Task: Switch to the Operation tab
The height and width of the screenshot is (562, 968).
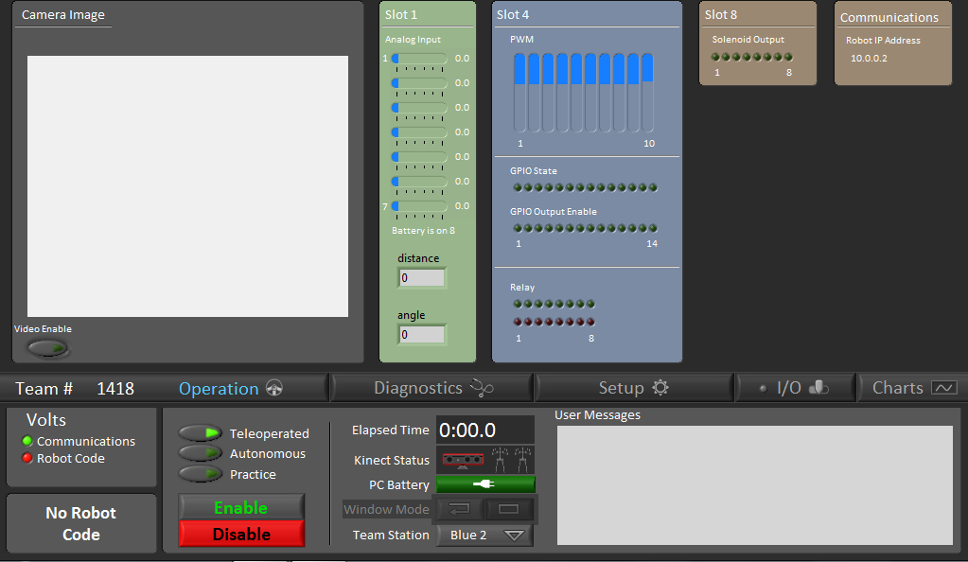Action: tap(230, 389)
